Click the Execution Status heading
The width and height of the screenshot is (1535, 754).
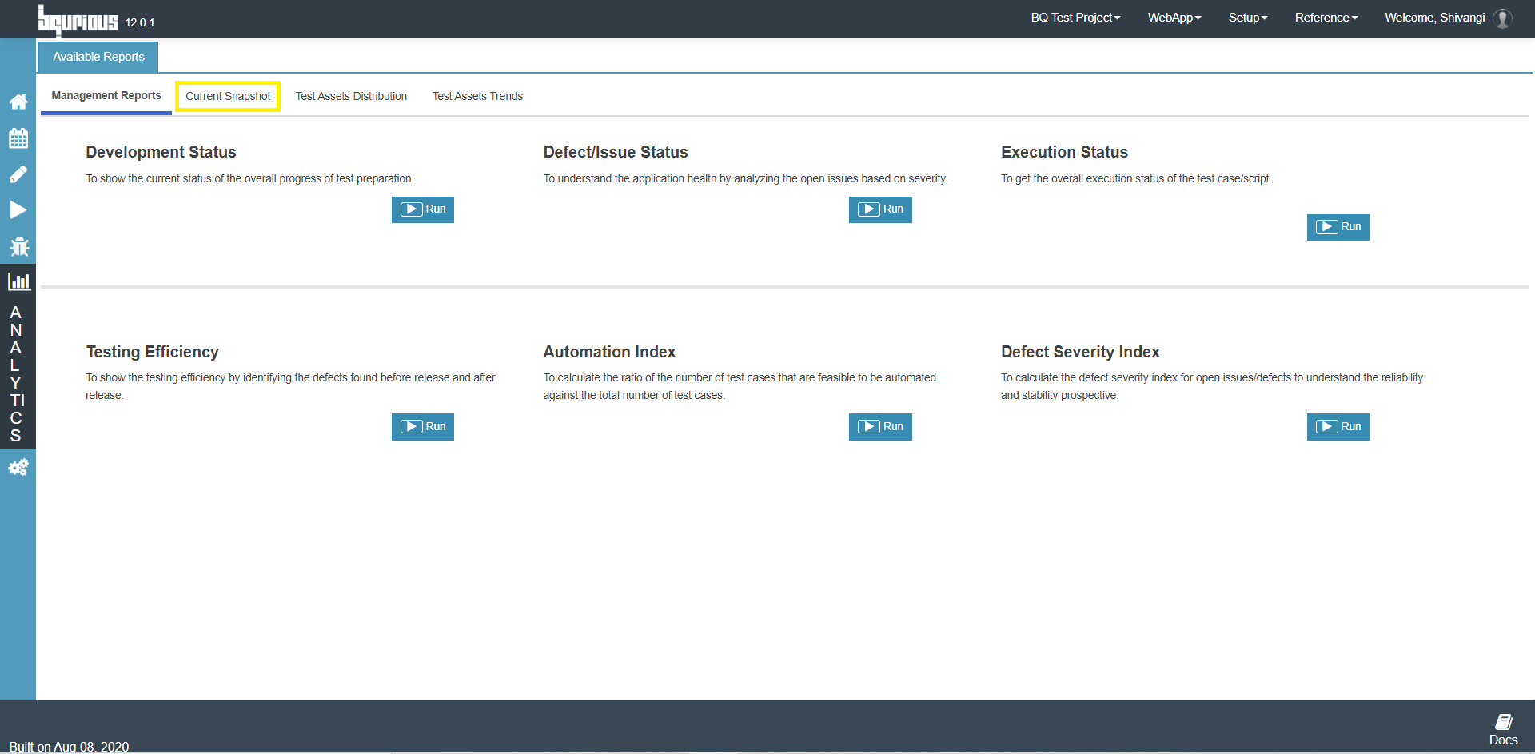[1064, 152]
